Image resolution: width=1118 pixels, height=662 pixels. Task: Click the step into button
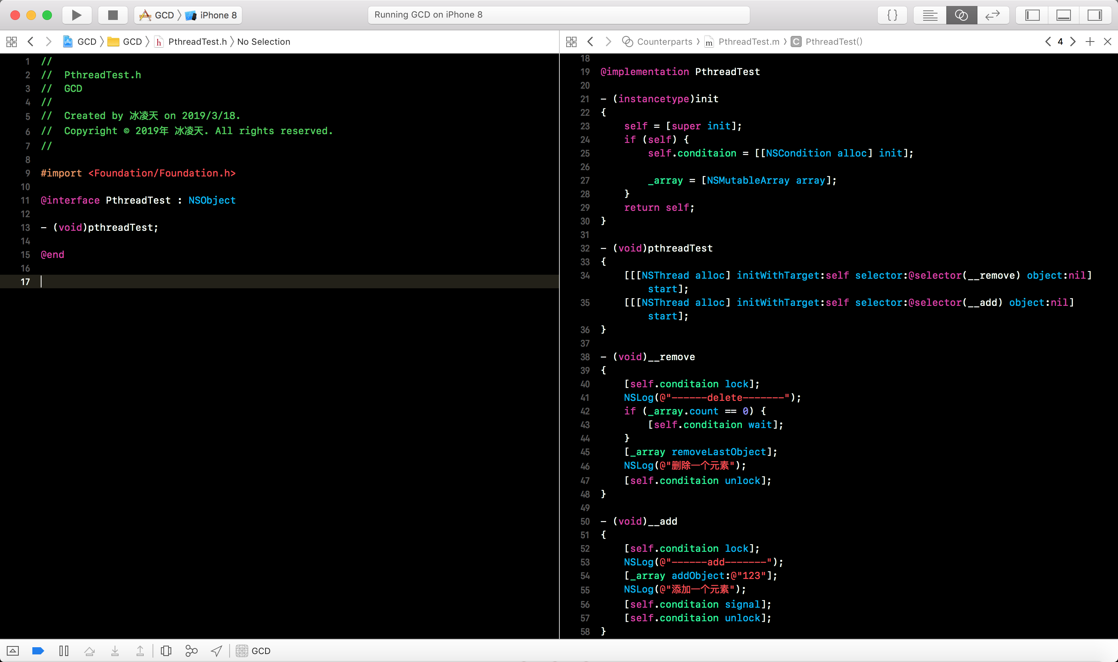[x=115, y=651]
